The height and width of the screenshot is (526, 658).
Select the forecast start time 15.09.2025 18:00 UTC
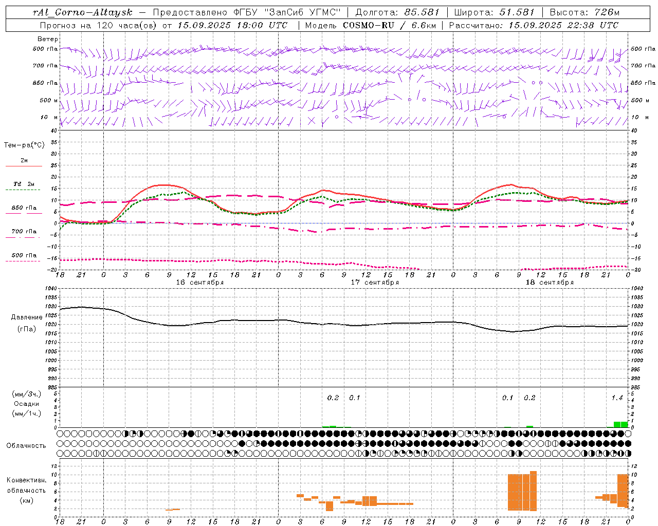pyautogui.click(x=232, y=25)
